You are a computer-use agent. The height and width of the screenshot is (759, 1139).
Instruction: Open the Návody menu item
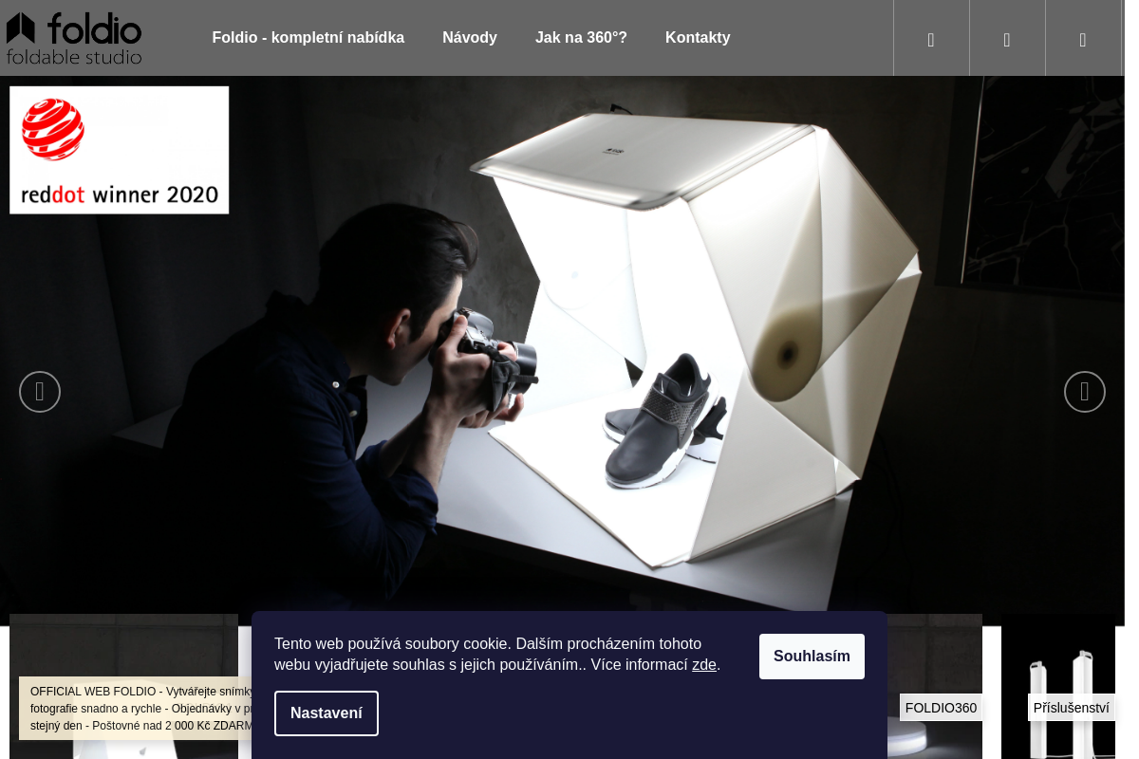(470, 38)
